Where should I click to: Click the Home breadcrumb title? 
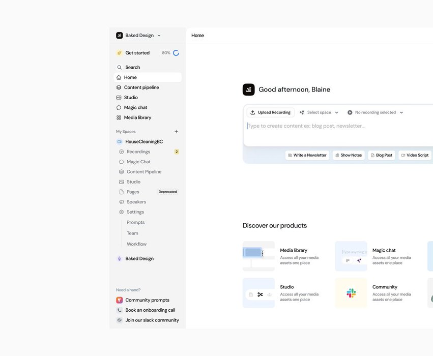click(x=198, y=35)
